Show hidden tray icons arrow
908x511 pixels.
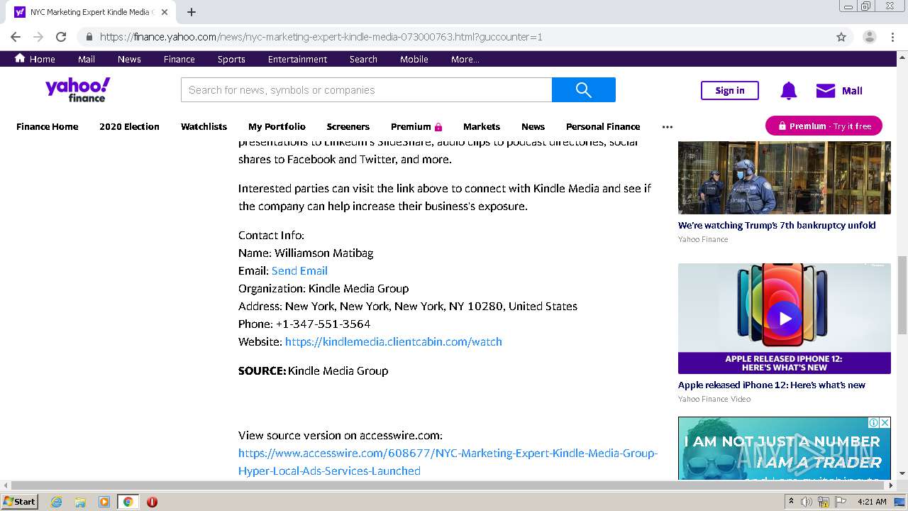pyautogui.click(x=792, y=502)
